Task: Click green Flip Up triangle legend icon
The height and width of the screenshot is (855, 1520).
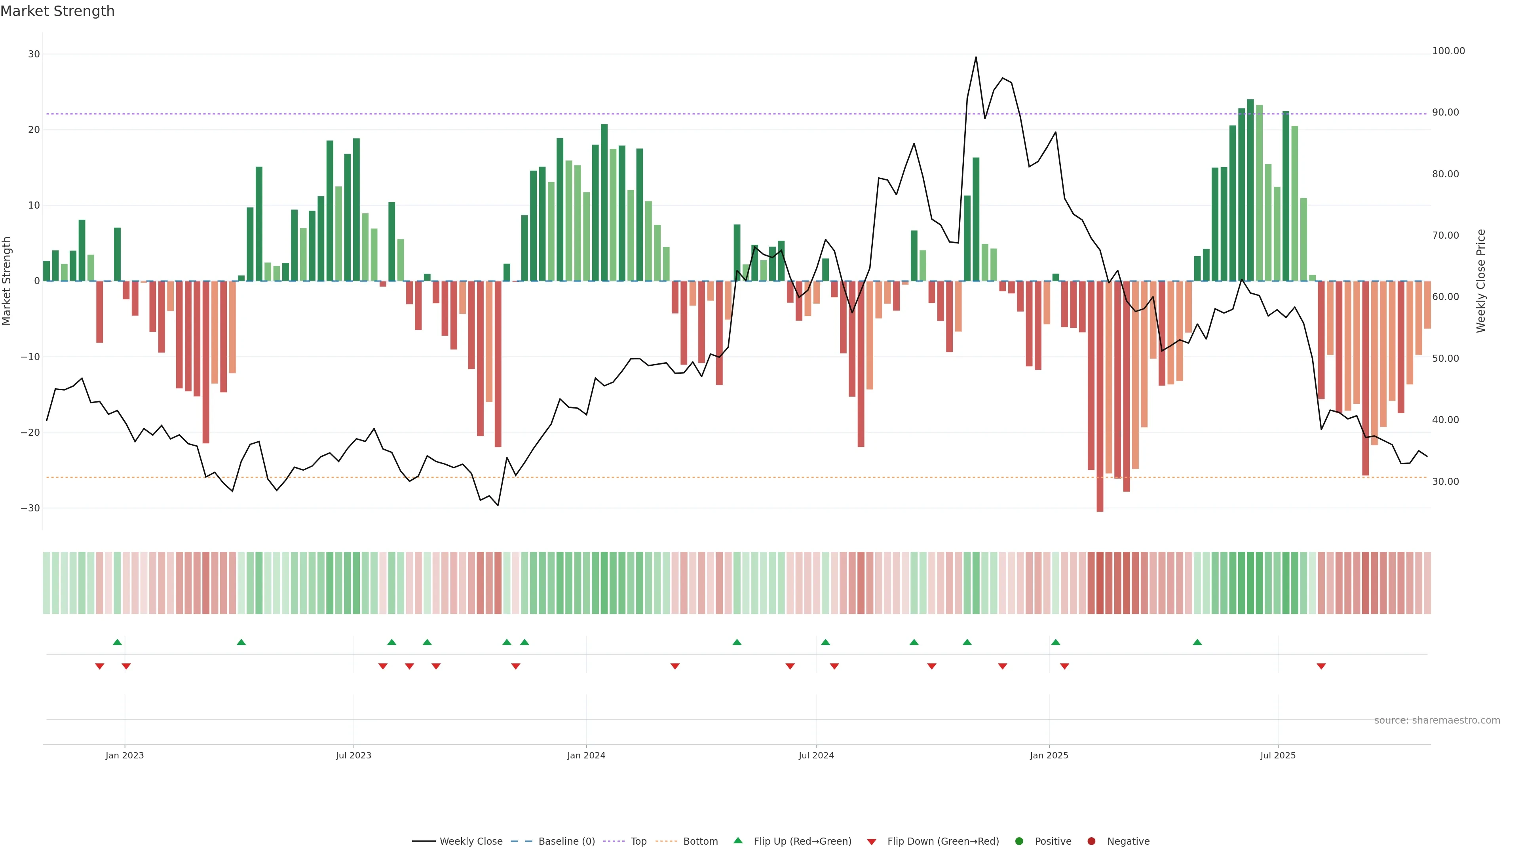Action: click(737, 840)
